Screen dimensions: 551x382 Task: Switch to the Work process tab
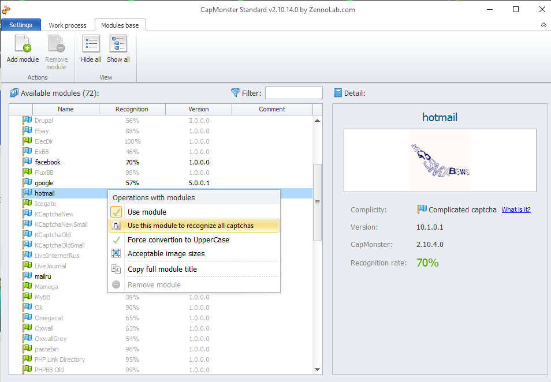point(68,25)
